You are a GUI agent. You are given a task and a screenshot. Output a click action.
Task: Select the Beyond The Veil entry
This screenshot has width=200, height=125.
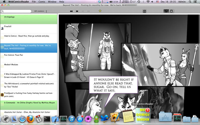29,48
